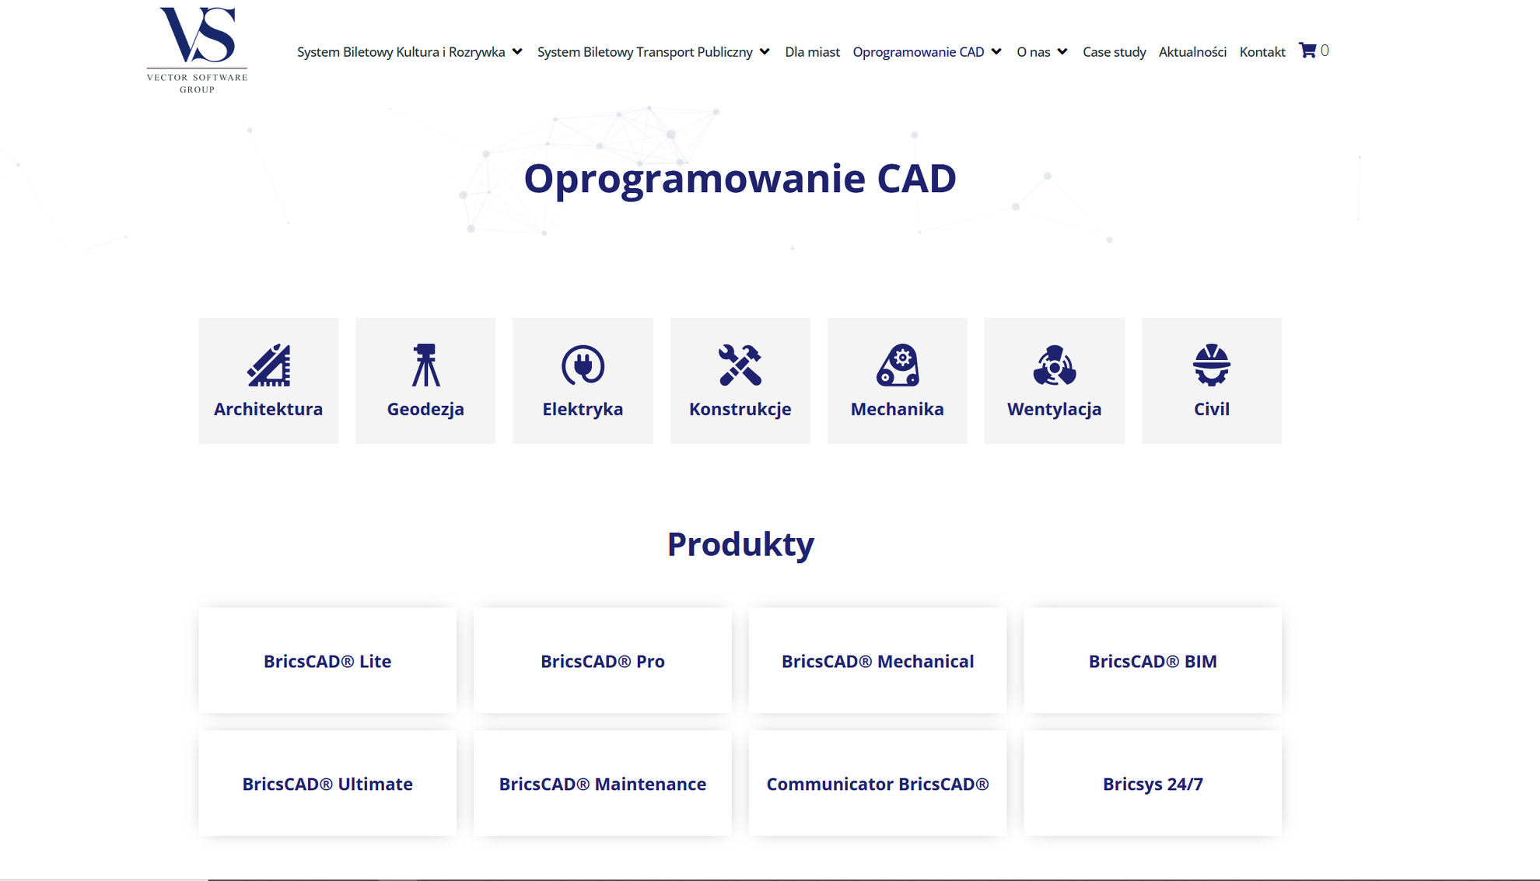The width and height of the screenshot is (1540, 881).
Task: Expand System Biletowy Kultura i Rozrywka chevron
Action: click(x=517, y=52)
